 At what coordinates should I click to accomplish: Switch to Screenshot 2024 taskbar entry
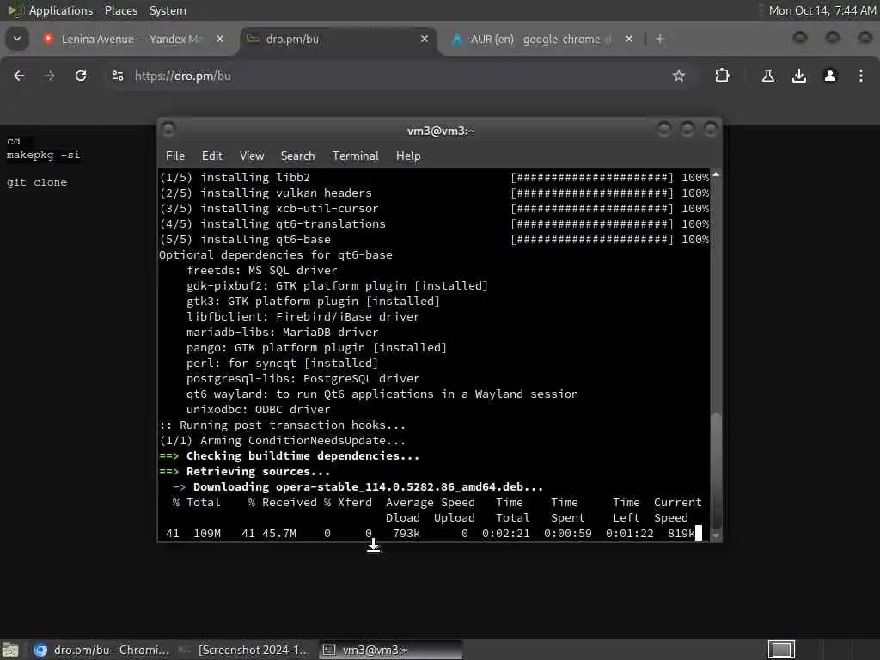pos(244,650)
